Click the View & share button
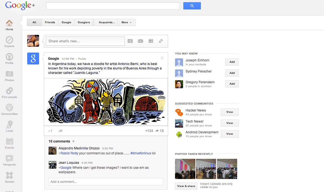 click(x=186, y=186)
